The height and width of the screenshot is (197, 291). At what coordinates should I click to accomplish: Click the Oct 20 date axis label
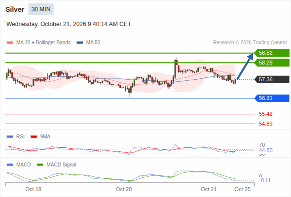click(x=124, y=189)
